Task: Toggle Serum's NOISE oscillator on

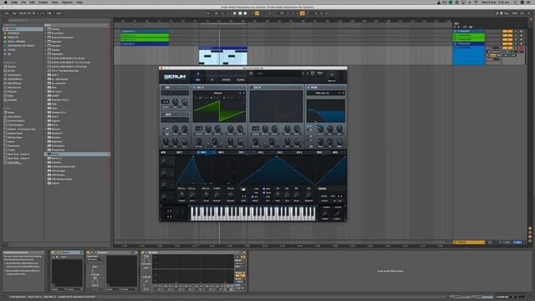Action: coord(163,115)
